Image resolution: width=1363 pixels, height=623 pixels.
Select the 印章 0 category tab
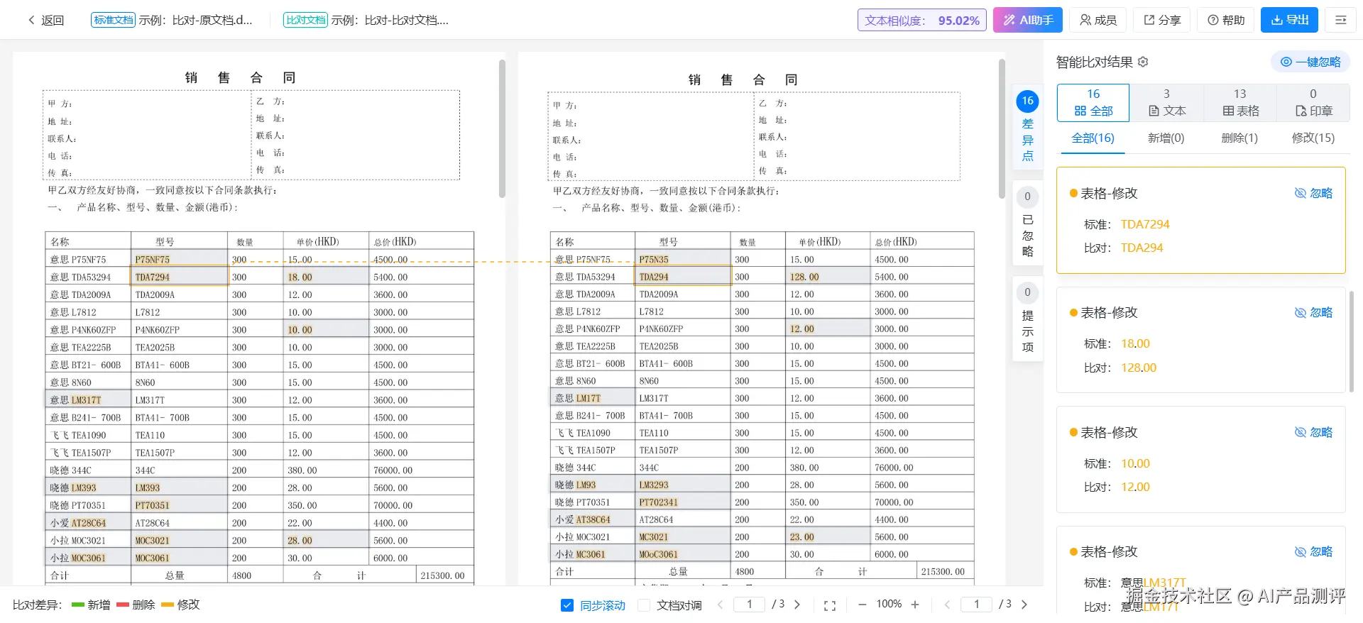pos(1313,103)
